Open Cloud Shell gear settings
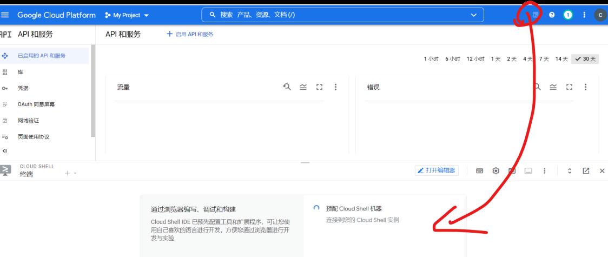The image size is (608, 257). pyautogui.click(x=495, y=171)
